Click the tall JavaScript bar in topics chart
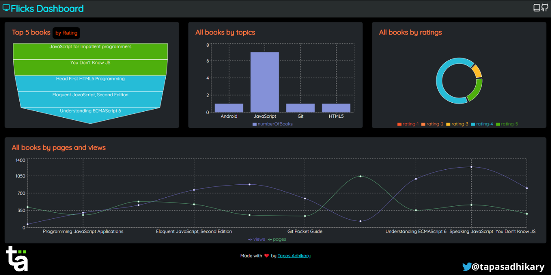This screenshot has width=551, height=275. 264,82
